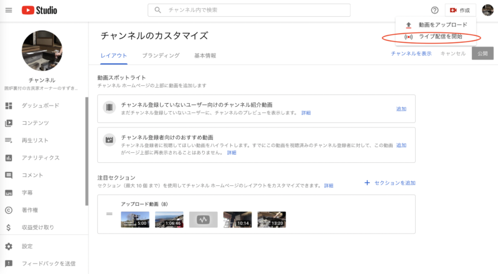This screenshot has width=498, height=274.
Task: Open the 10:14 video thumbnail
Action: point(238,220)
